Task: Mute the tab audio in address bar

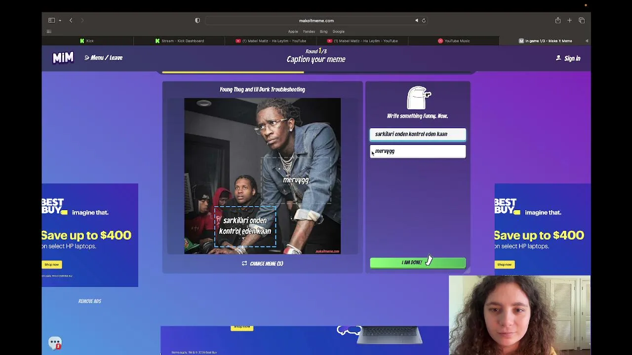Action: coord(417,20)
